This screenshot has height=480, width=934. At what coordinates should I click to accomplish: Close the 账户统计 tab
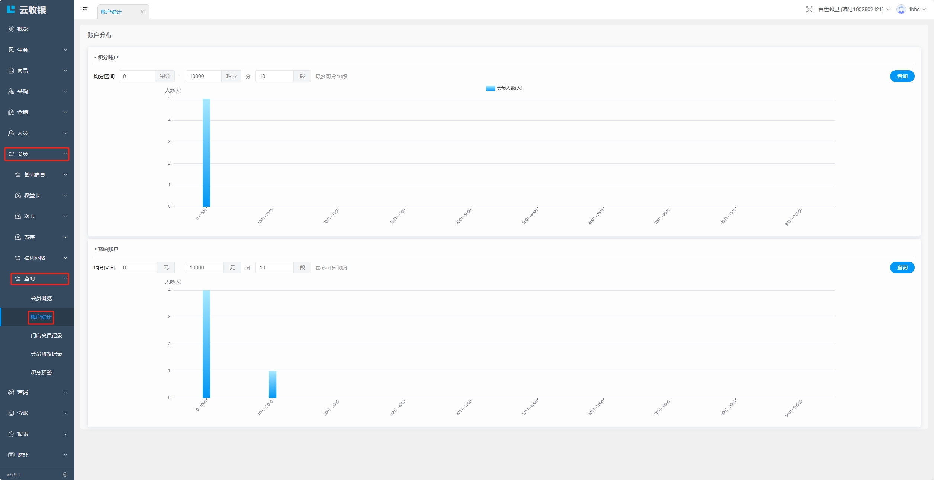click(x=142, y=12)
